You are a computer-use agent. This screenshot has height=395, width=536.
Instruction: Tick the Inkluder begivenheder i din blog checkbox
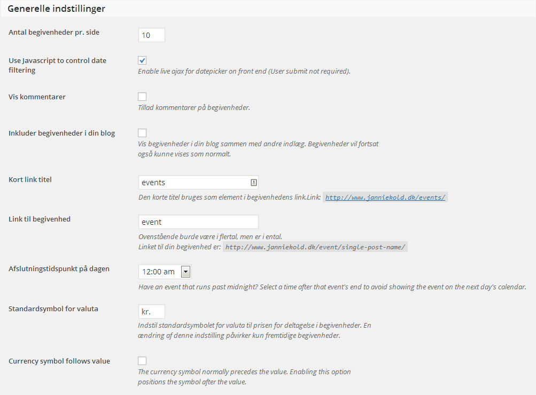(142, 133)
